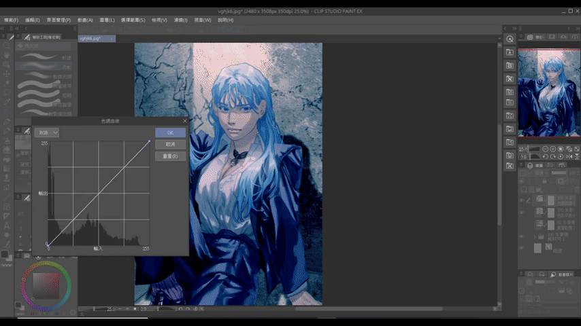The width and height of the screenshot is (581, 326).
Task: Select the Text tool in toolbar
Action: pos(7,225)
